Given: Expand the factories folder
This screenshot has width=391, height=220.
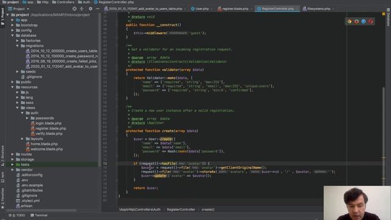Looking at the screenshot, I should (x=18, y=41).
